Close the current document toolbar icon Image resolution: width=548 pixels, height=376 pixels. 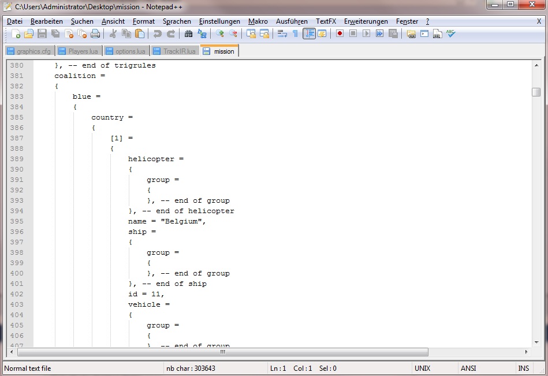click(x=69, y=33)
